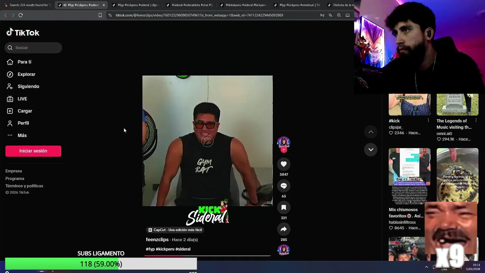
Task: Open 'Mis chismosos favoritos' video thumbnail
Action: pos(410,176)
